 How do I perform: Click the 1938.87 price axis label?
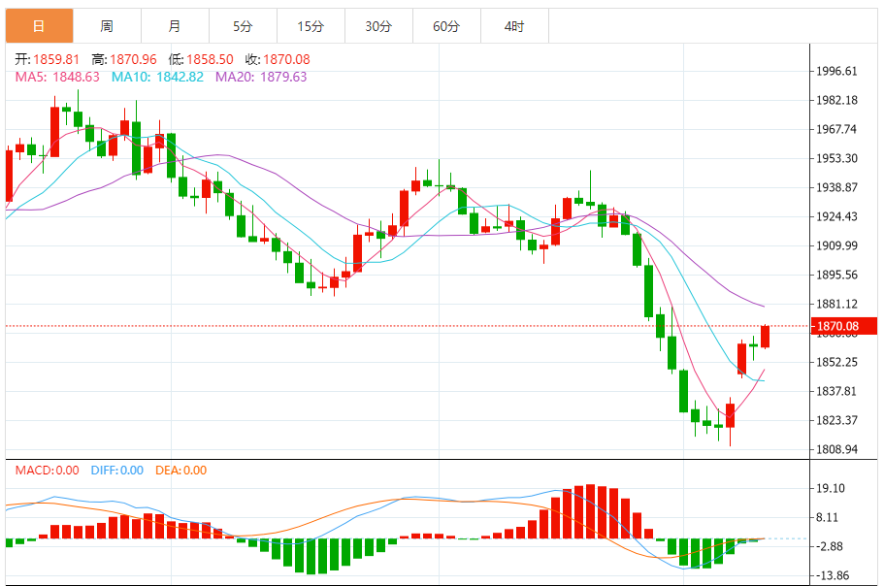pyautogui.click(x=836, y=187)
